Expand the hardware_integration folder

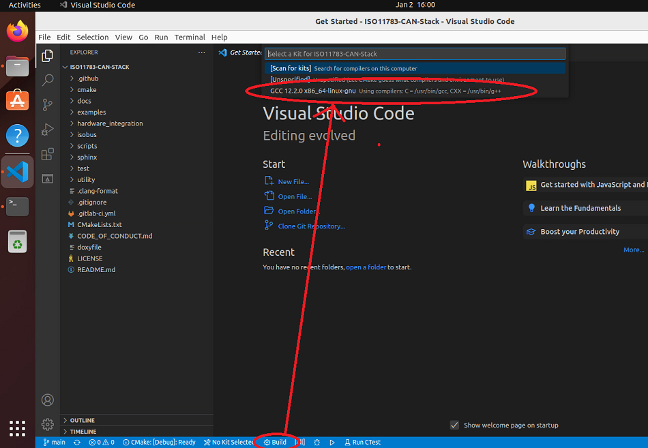110,123
